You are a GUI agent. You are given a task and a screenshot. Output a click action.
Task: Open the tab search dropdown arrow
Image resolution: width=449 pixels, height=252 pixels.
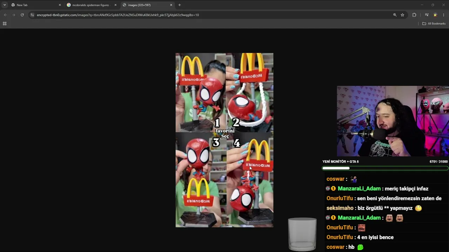point(5,5)
